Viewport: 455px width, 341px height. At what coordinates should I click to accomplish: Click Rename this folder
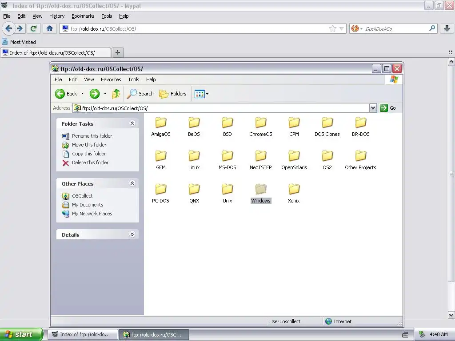point(87,136)
